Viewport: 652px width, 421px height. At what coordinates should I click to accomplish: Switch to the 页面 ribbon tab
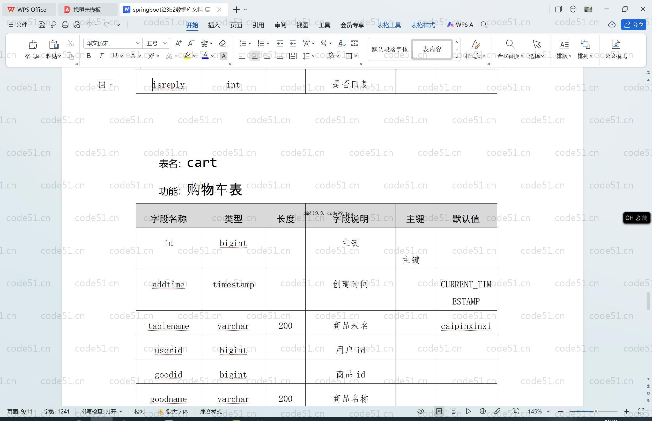236,25
